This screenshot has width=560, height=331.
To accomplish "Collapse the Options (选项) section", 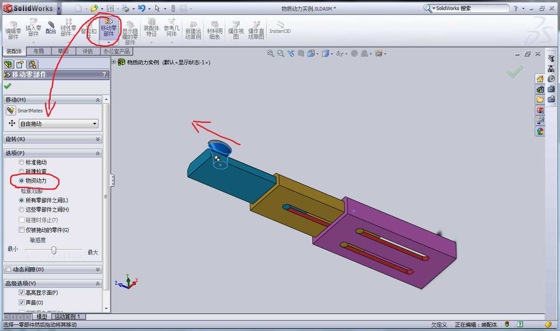I will coord(98,153).
